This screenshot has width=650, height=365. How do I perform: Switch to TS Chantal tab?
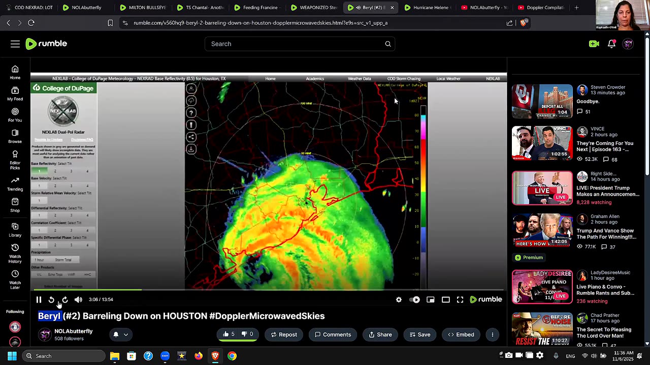[x=200, y=8]
